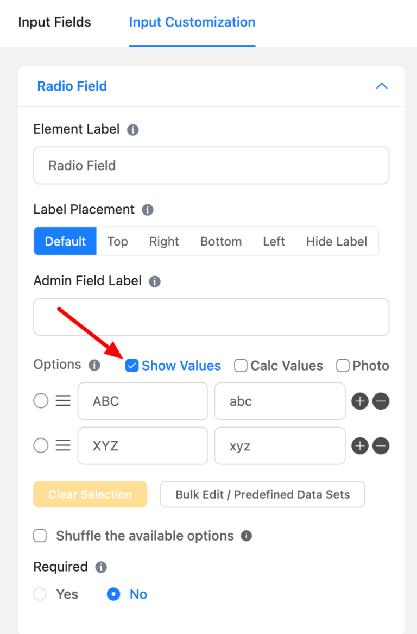The width and height of the screenshot is (417, 634).
Task: Remove the XYZ option row
Action: 381,445
